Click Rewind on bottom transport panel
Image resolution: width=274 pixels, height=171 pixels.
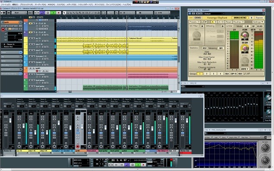coord(116,165)
